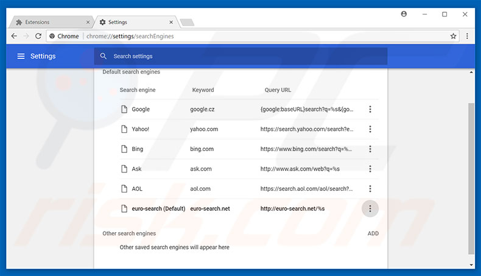The image size is (481, 276).
Task: Open more actions for the AOL search engine
Action: coord(370,188)
